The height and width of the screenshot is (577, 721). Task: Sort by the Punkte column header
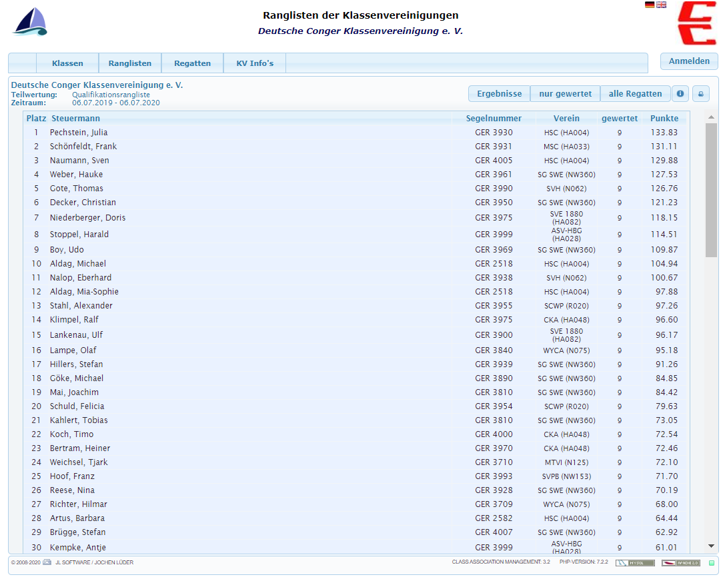[x=664, y=119]
